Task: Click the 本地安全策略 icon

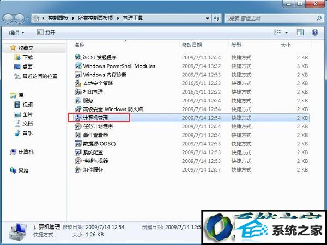Action: [78, 83]
